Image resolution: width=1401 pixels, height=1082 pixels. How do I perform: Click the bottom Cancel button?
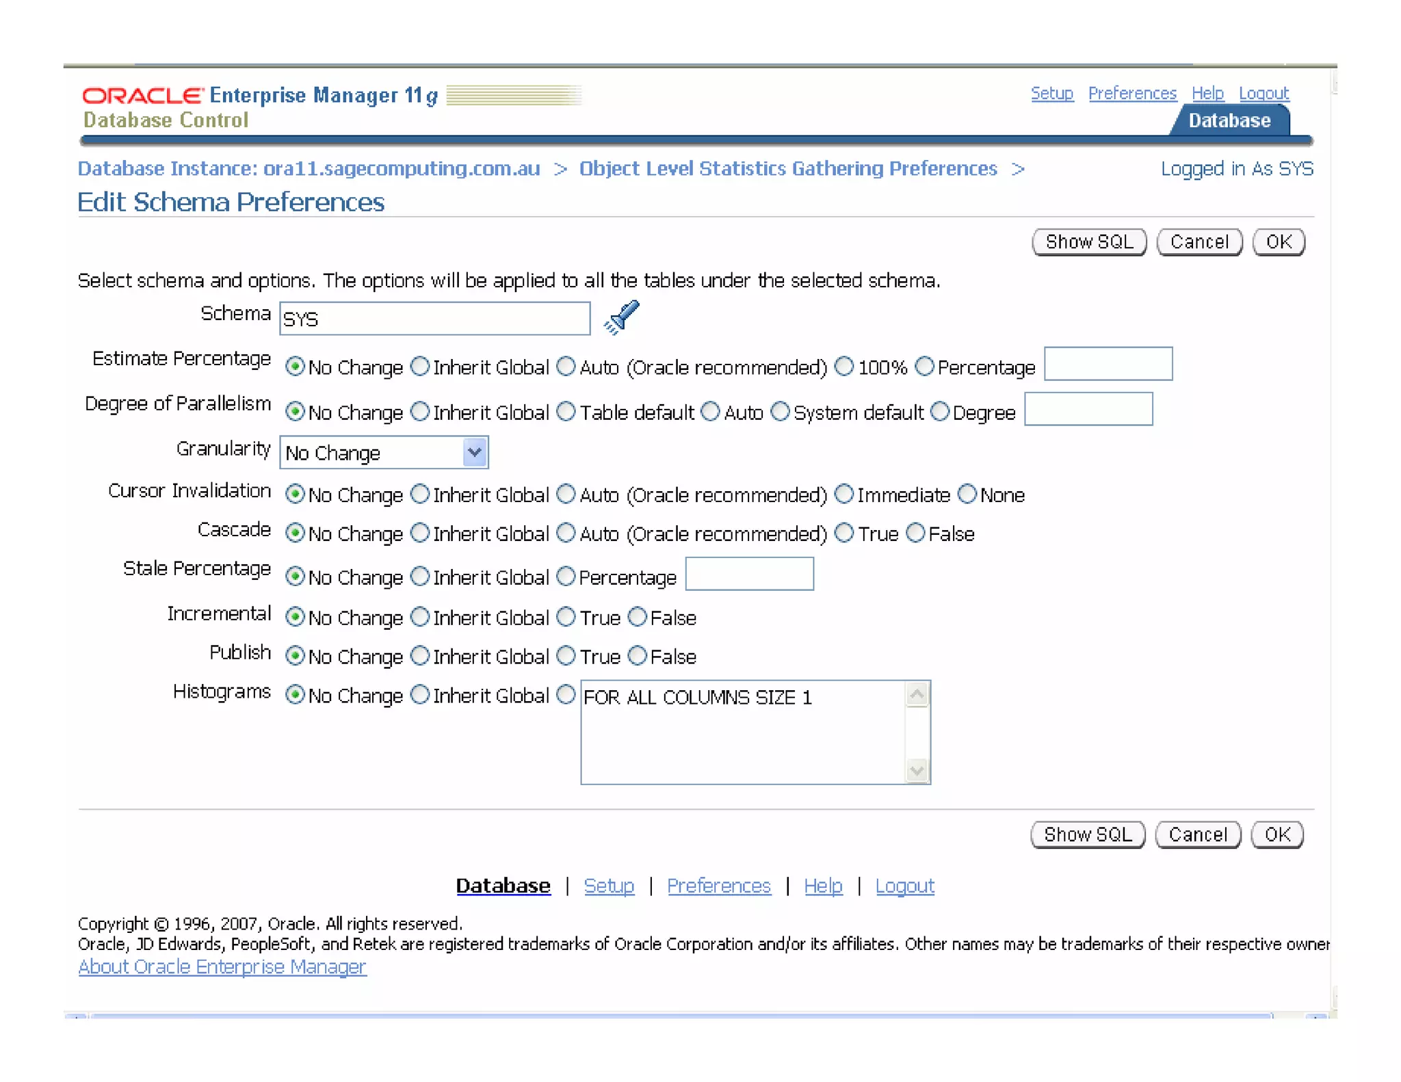[1198, 834]
